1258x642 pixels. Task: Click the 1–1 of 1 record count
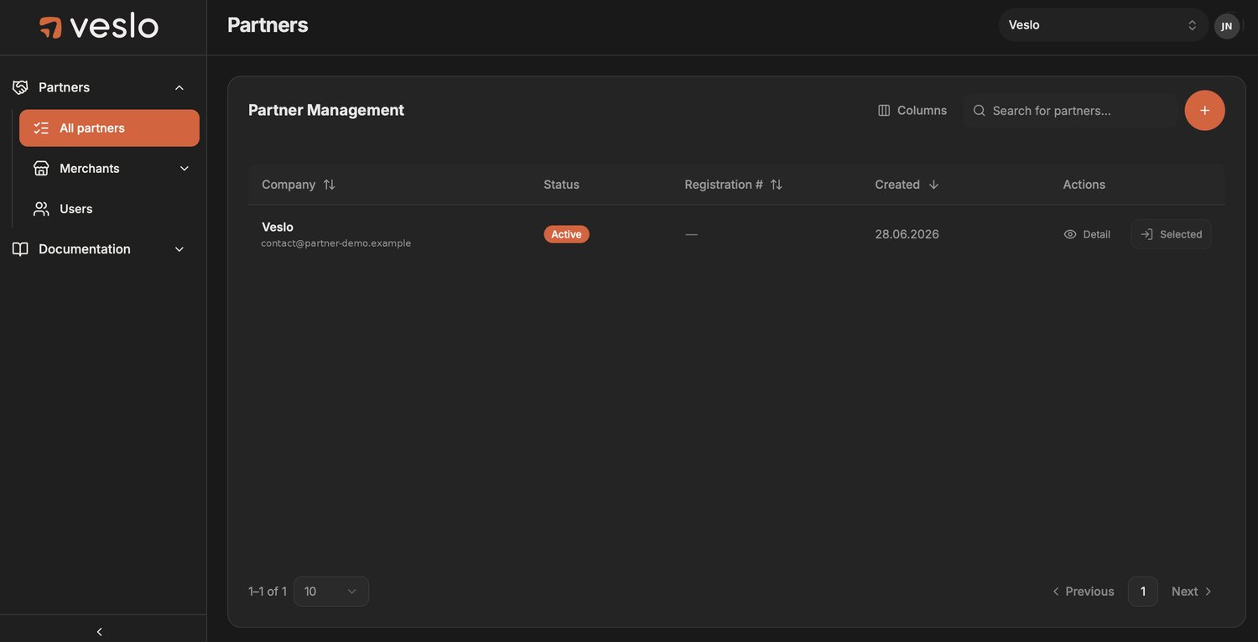[268, 592]
